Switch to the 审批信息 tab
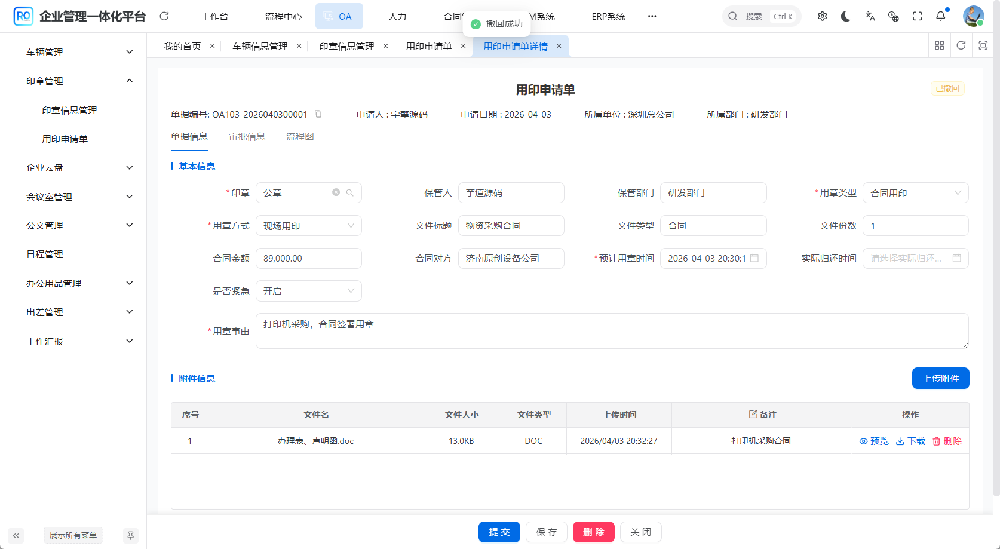This screenshot has height=549, width=1000. point(247,137)
